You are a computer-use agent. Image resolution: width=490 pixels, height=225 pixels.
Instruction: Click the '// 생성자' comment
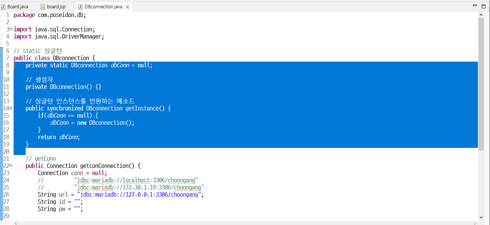point(39,80)
